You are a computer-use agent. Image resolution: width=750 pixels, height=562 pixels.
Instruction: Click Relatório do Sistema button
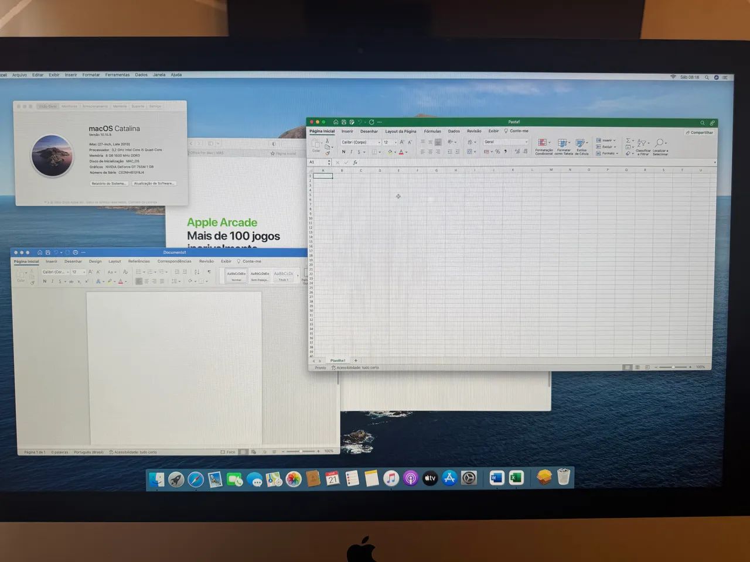click(x=109, y=183)
